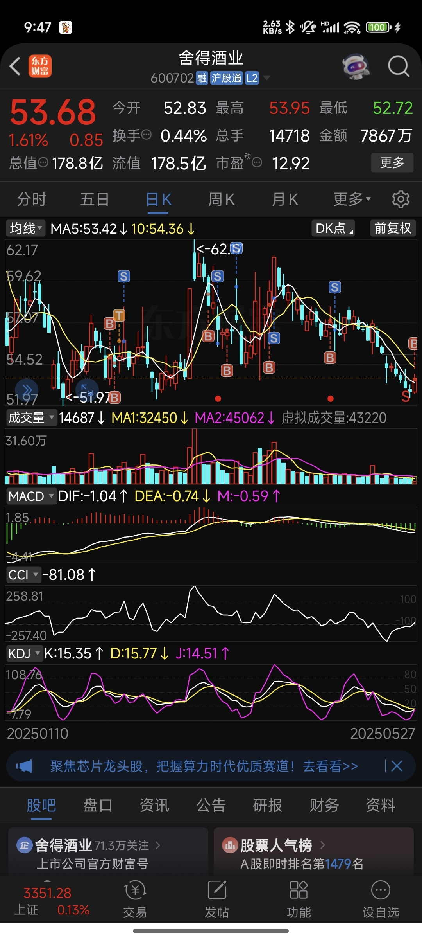422x939 pixels.
Task: Tap the 股票人气榜 chart icon
Action: pos(230,845)
